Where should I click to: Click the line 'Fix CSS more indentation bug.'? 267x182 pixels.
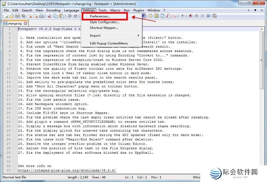pyautogui.click(x=56, y=109)
